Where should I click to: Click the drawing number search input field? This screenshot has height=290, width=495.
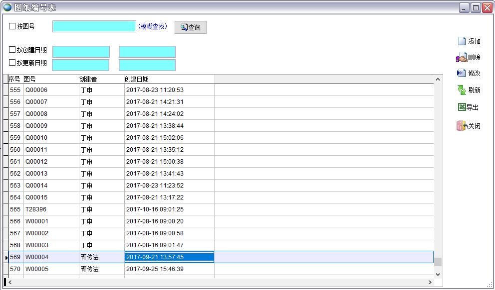click(94, 27)
